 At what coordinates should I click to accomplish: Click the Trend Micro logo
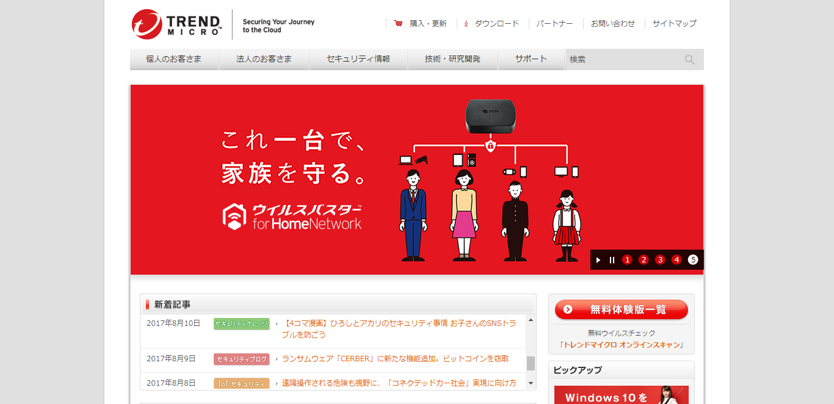click(x=177, y=24)
